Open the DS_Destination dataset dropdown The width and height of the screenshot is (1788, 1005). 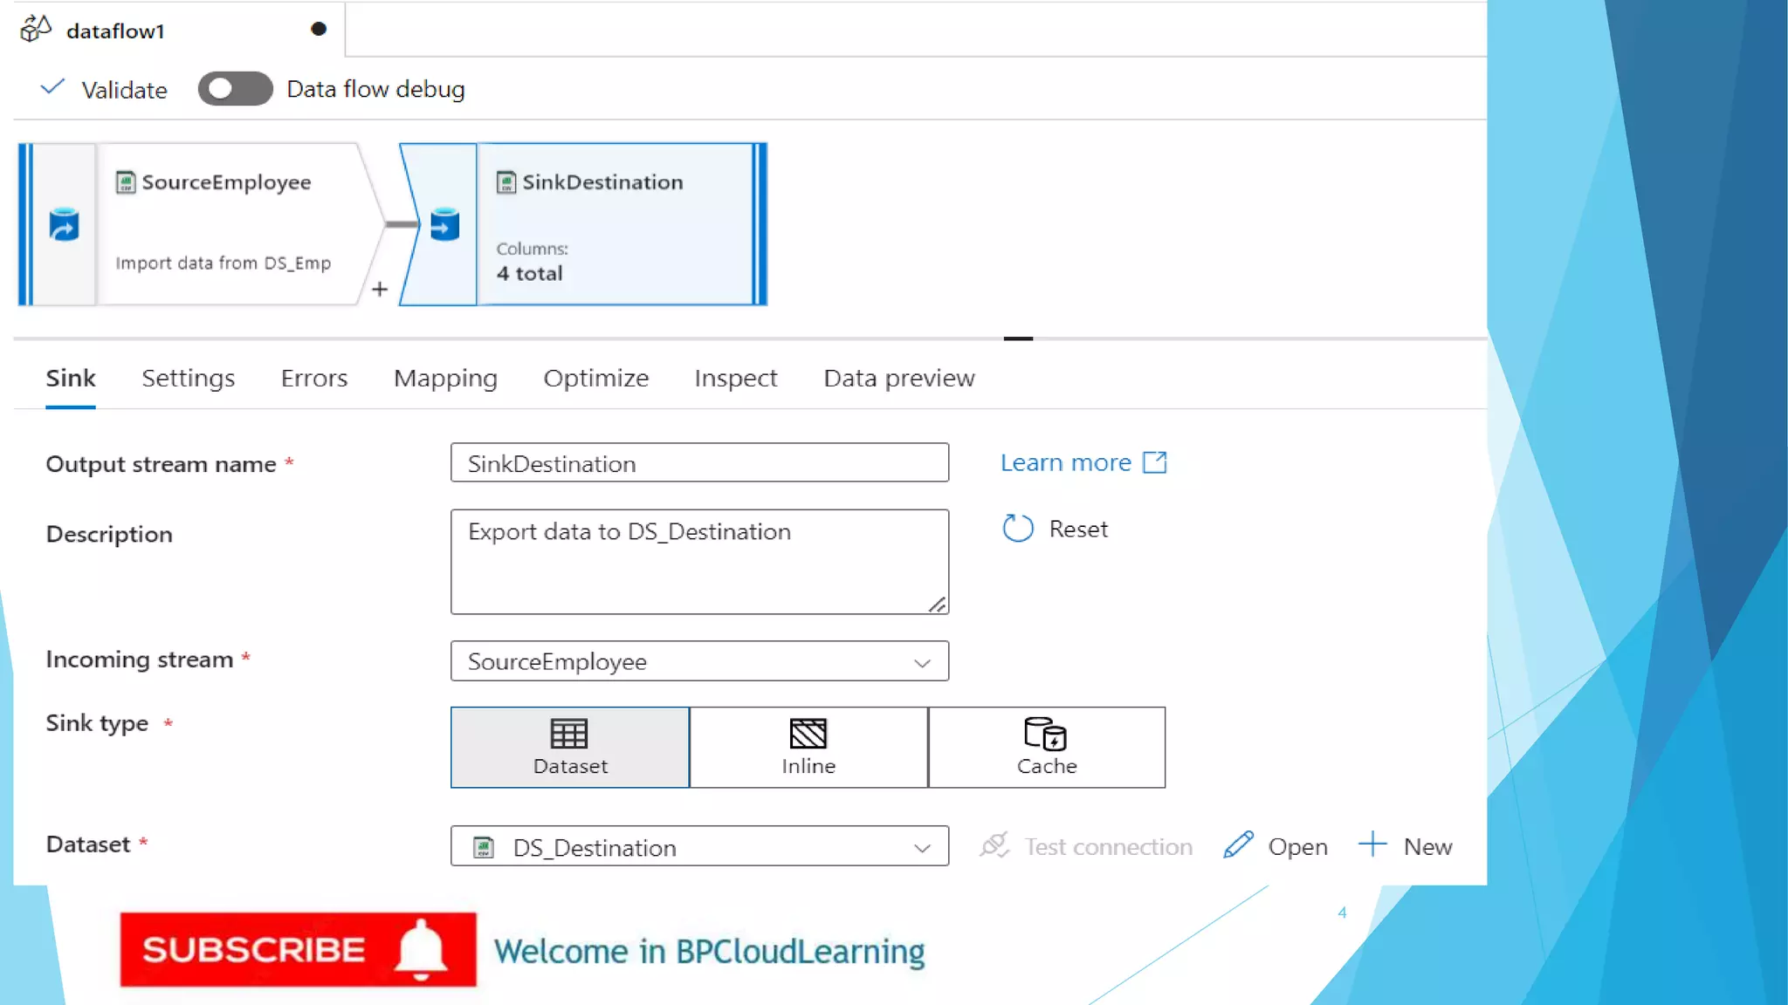pos(922,848)
